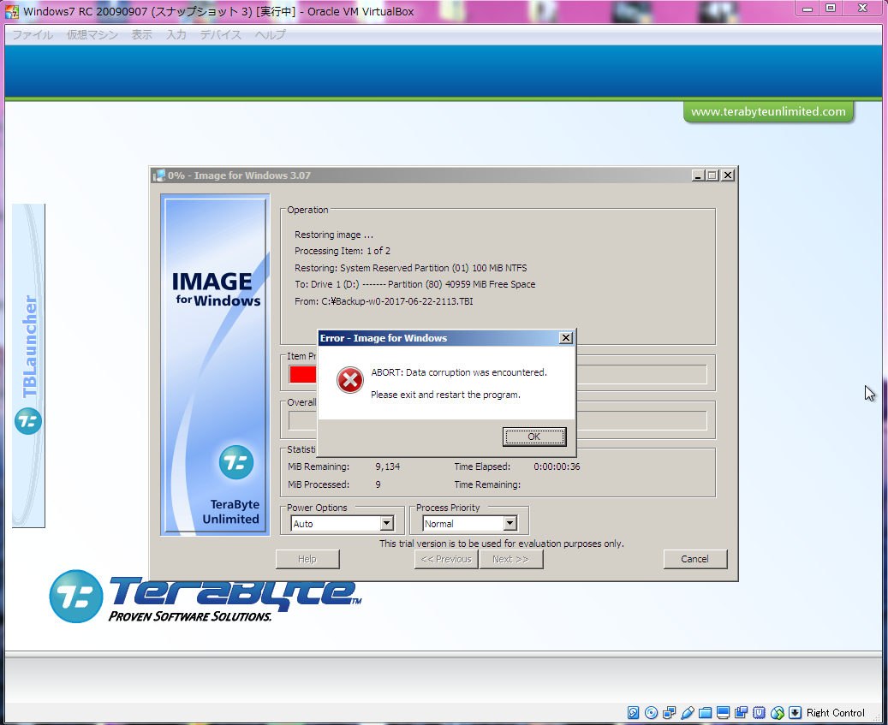Click the Right Control host key label
888x725 pixels.
click(835, 712)
